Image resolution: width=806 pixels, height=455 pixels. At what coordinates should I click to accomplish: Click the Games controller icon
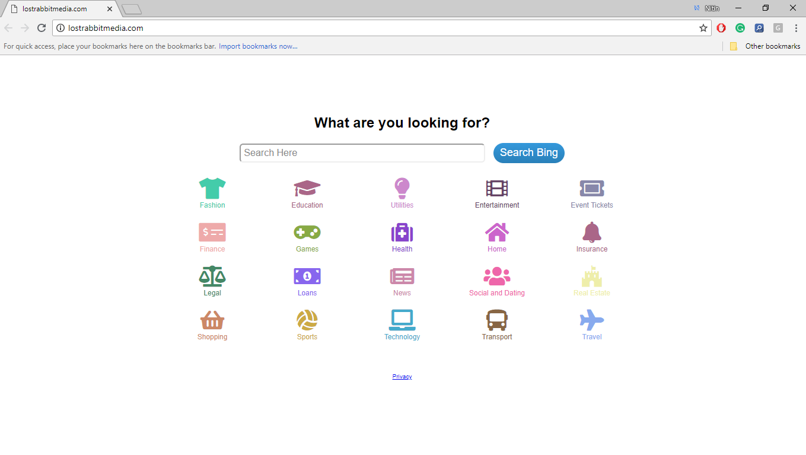pos(307,231)
